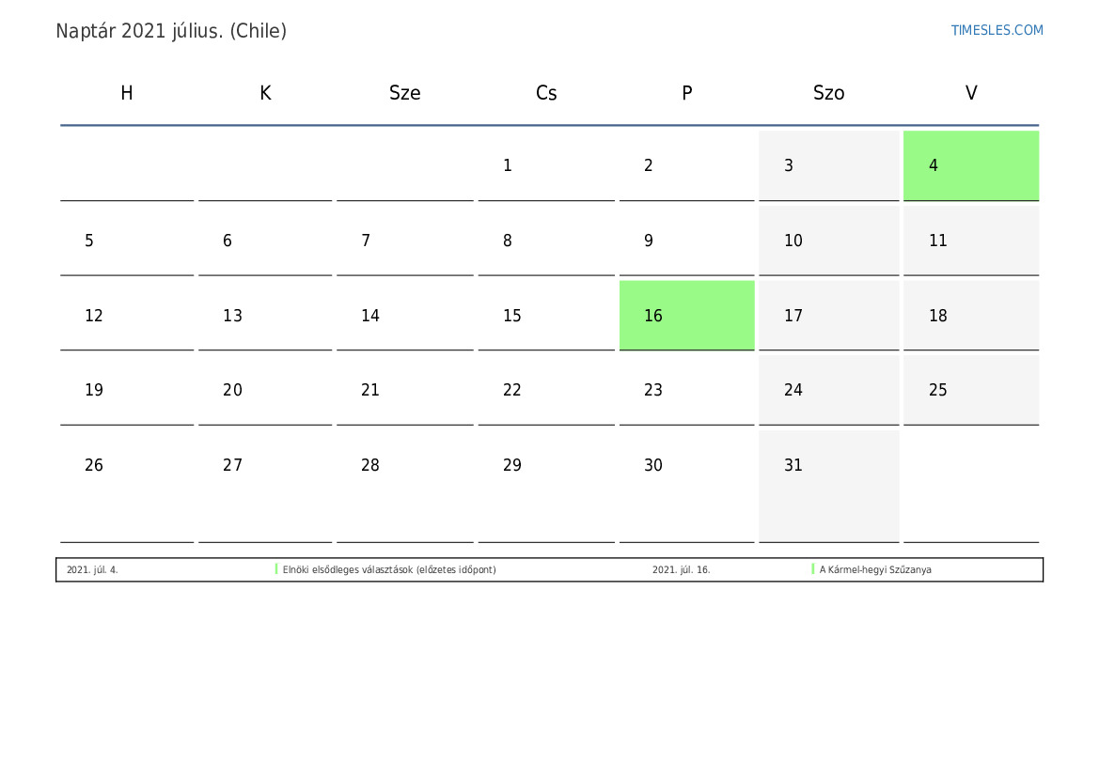Click holiday text Elnöki elsődleges választások
The height and width of the screenshot is (777, 1099).
[x=389, y=570]
